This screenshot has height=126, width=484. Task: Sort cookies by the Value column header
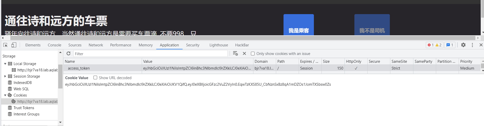click(197, 61)
